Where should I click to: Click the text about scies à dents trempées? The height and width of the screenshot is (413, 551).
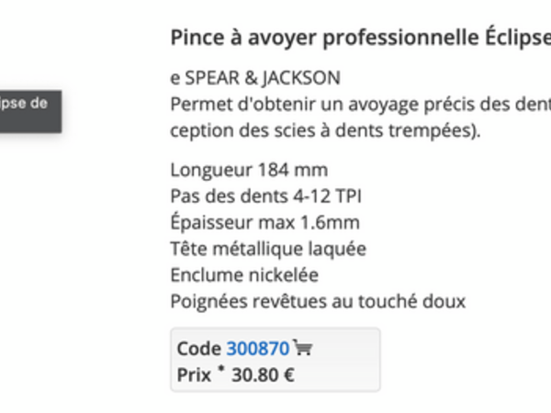click(x=326, y=129)
